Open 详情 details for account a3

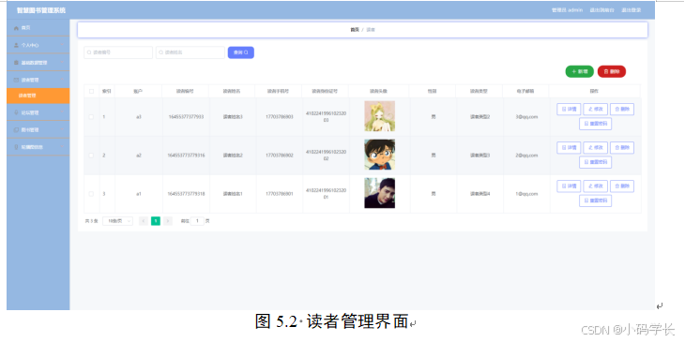pyautogui.click(x=569, y=110)
